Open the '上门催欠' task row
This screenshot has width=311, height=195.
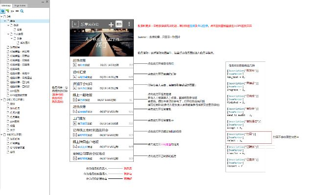coord(102,122)
